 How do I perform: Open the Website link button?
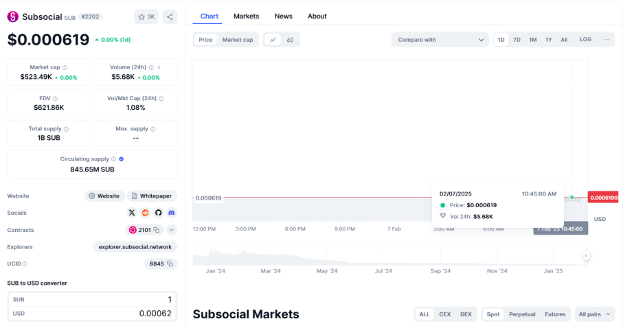104,196
